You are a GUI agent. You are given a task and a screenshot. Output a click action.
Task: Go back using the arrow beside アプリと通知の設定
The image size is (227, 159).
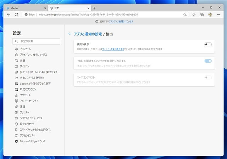70,34
